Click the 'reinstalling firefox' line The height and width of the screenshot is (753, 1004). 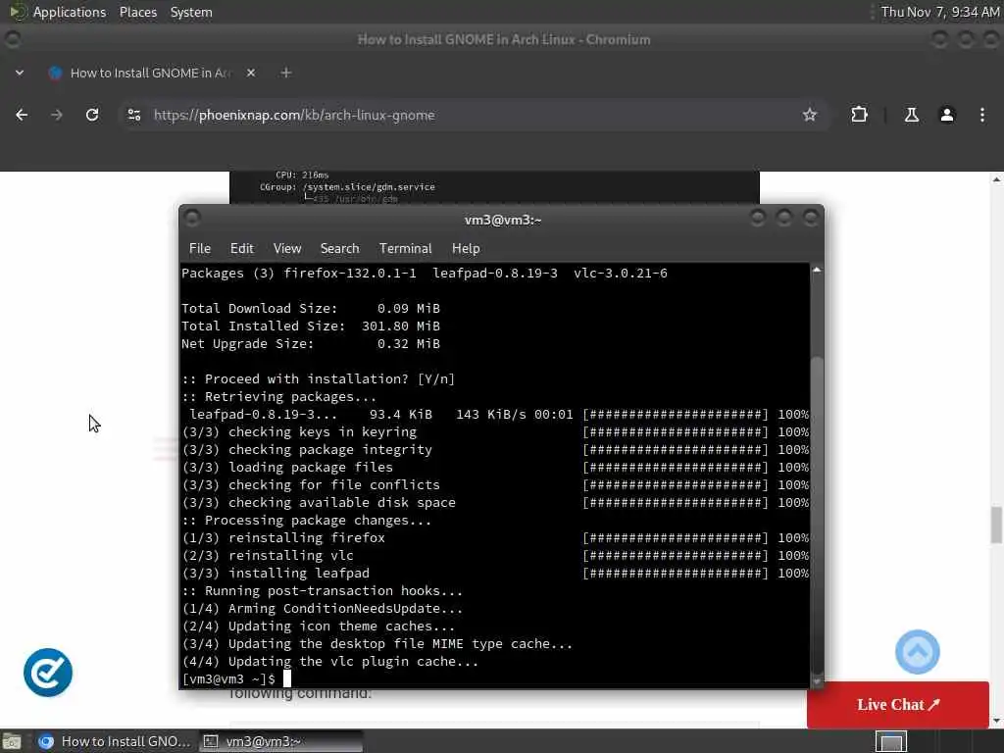[x=283, y=538]
